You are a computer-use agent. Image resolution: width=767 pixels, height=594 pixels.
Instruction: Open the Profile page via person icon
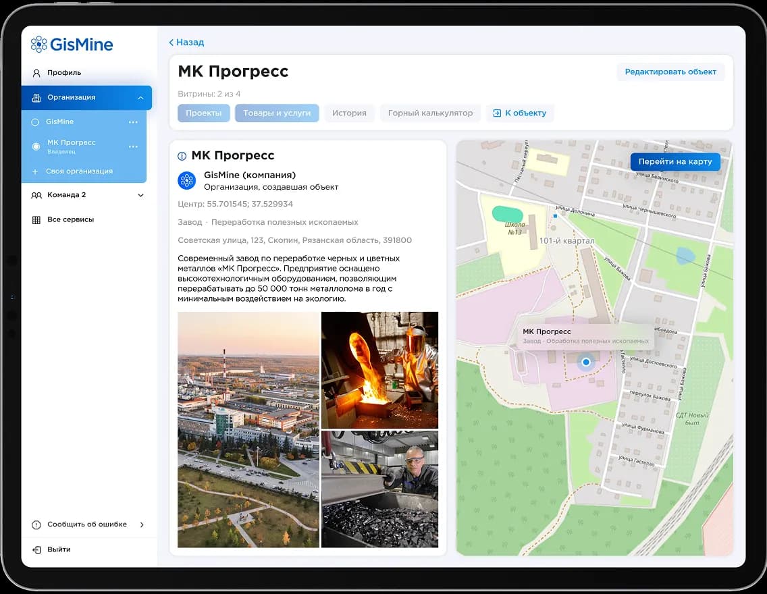click(x=36, y=73)
